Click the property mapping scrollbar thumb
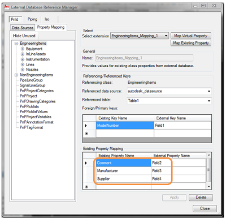This screenshot has width=226, height=219. pos(208,170)
